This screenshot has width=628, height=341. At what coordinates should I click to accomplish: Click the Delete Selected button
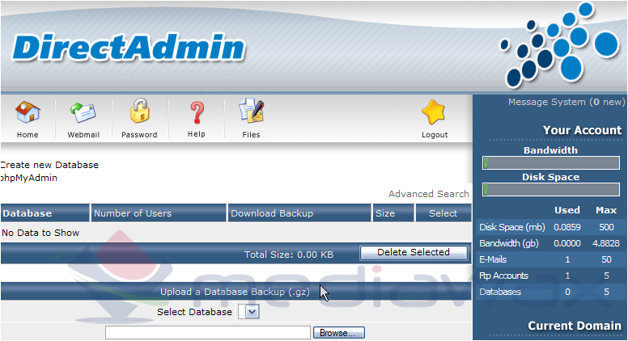(414, 253)
